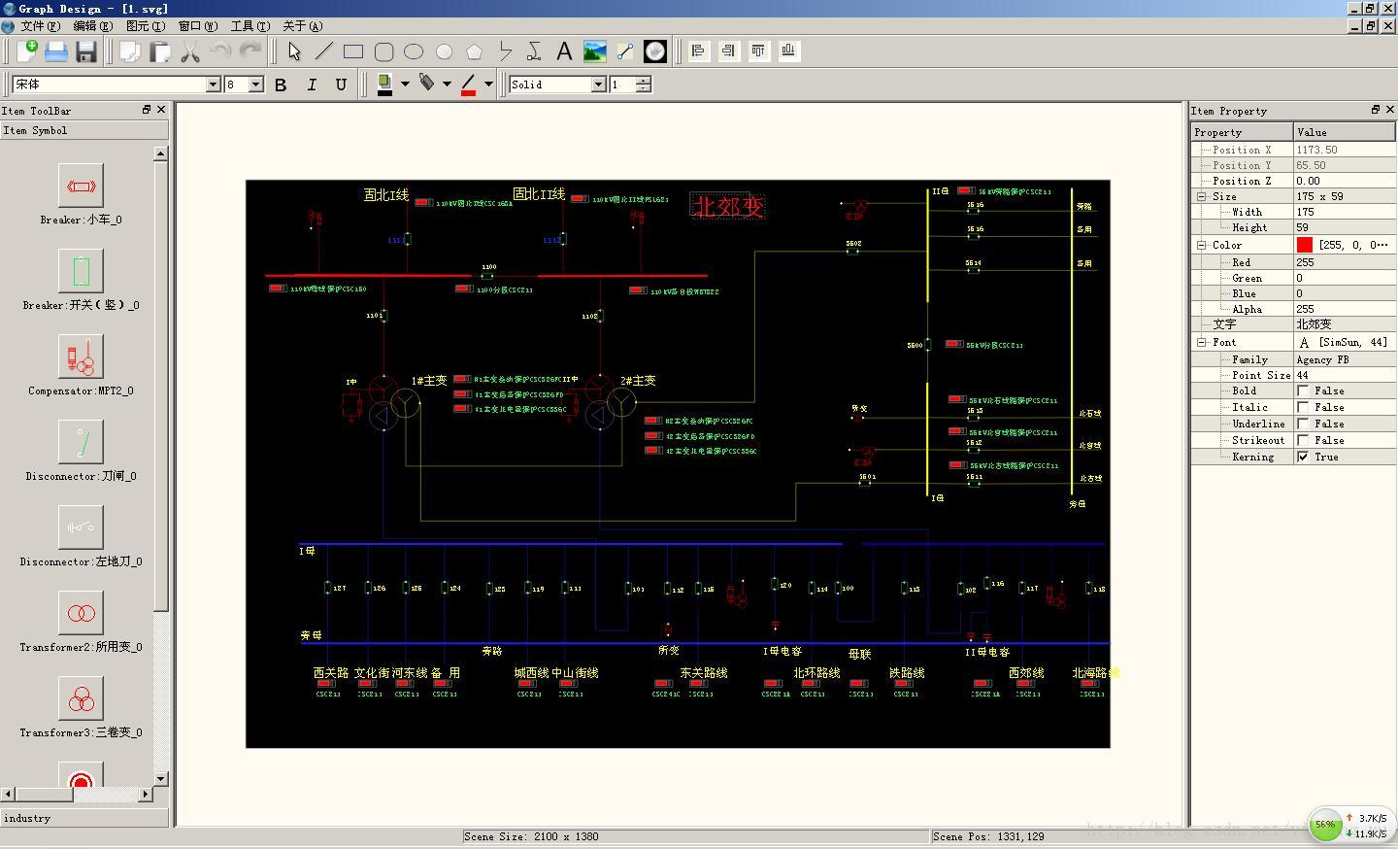1398x849 pixels.
Task: Close the Item ToolBar panel
Action: (161, 110)
